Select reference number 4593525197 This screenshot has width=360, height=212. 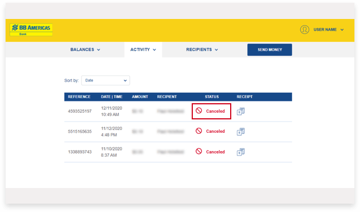(x=80, y=111)
